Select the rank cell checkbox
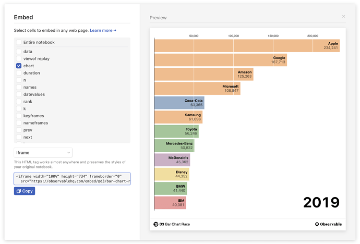Viewport: 360px width, 244px height. 19,102
